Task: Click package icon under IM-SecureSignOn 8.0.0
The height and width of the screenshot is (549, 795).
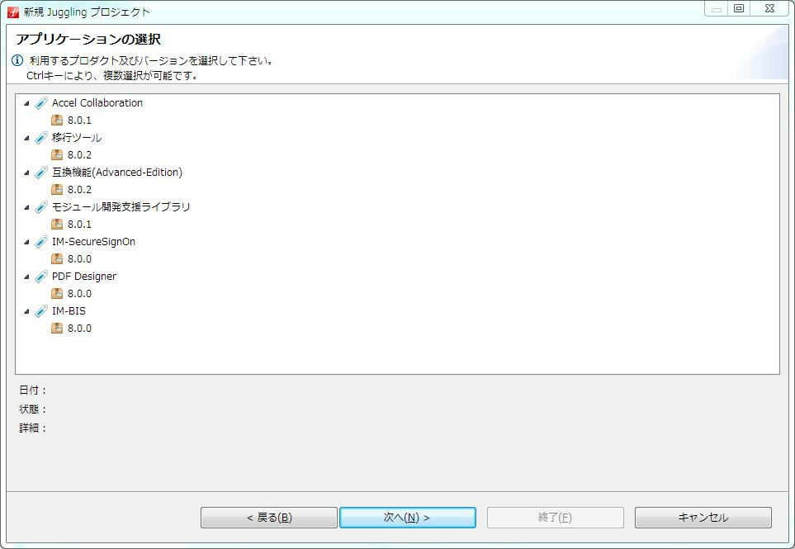Action: point(57,258)
